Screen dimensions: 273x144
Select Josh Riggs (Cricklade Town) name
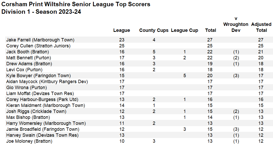tap(36, 111)
